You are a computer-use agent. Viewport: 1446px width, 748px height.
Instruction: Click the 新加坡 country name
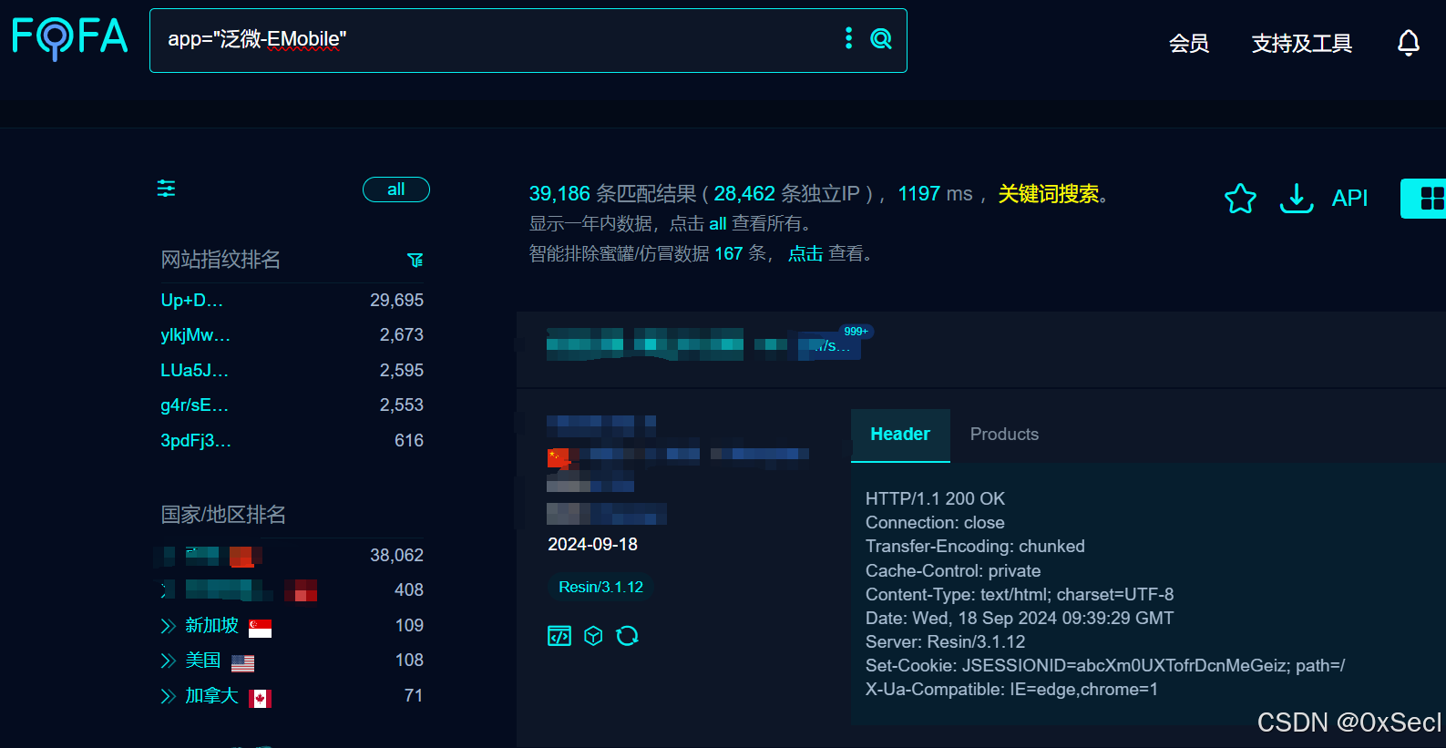[212, 625]
